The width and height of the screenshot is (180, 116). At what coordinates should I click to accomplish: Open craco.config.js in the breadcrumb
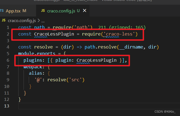22,21
